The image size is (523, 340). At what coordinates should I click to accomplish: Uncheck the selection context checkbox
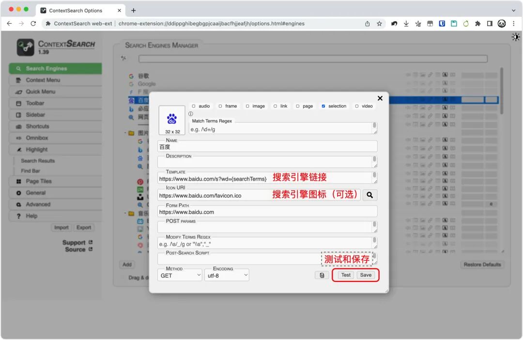(x=323, y=106)
